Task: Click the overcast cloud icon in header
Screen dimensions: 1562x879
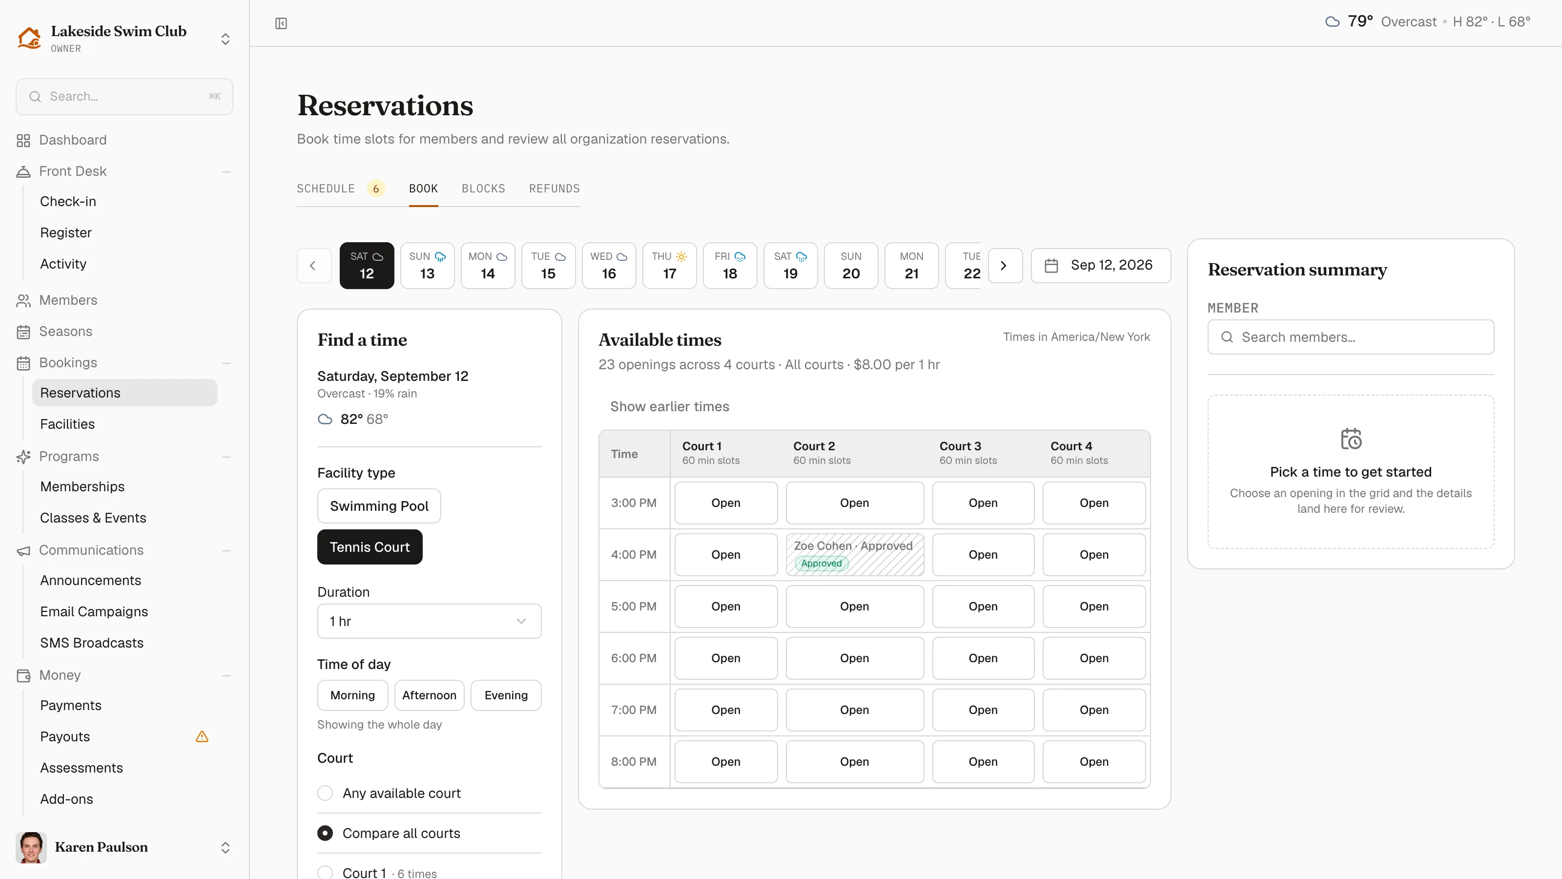Action: [1332, 22]
